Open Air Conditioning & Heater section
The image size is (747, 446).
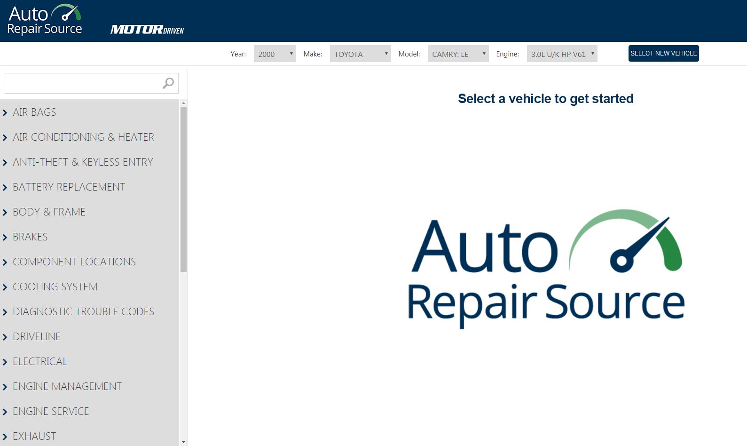point(83,137)
